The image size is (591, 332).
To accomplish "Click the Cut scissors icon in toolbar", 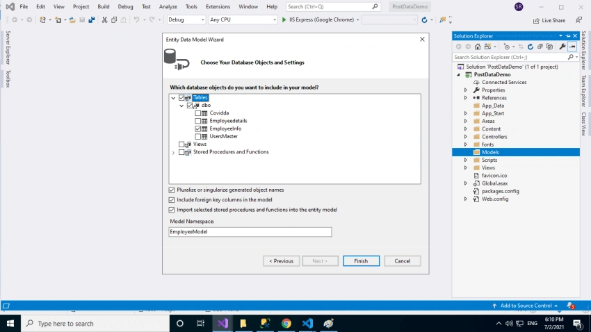I will [104, 19].
